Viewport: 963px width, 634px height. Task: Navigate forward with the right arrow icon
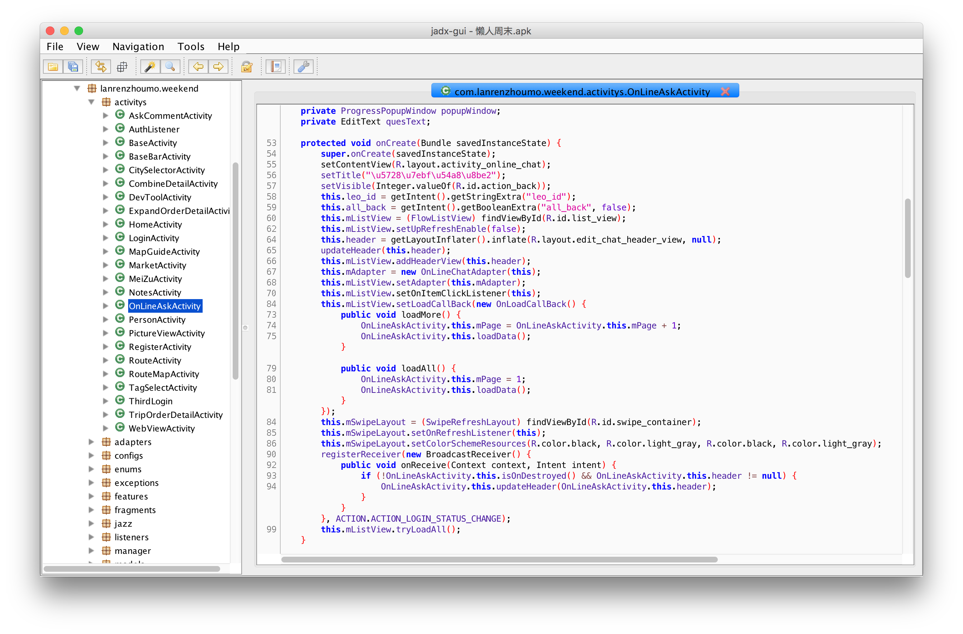tap(218, 67)
